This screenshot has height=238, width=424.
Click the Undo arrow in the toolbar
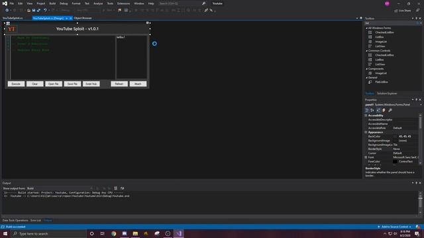45,11
